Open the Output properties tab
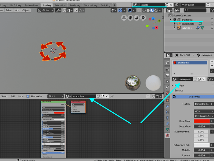This screenshot has height=161, width=214. [167, 76]
